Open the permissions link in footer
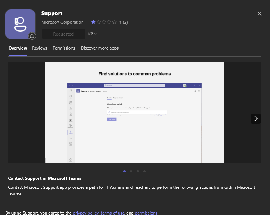The image size is (270, 215). (x=146, y=213)
